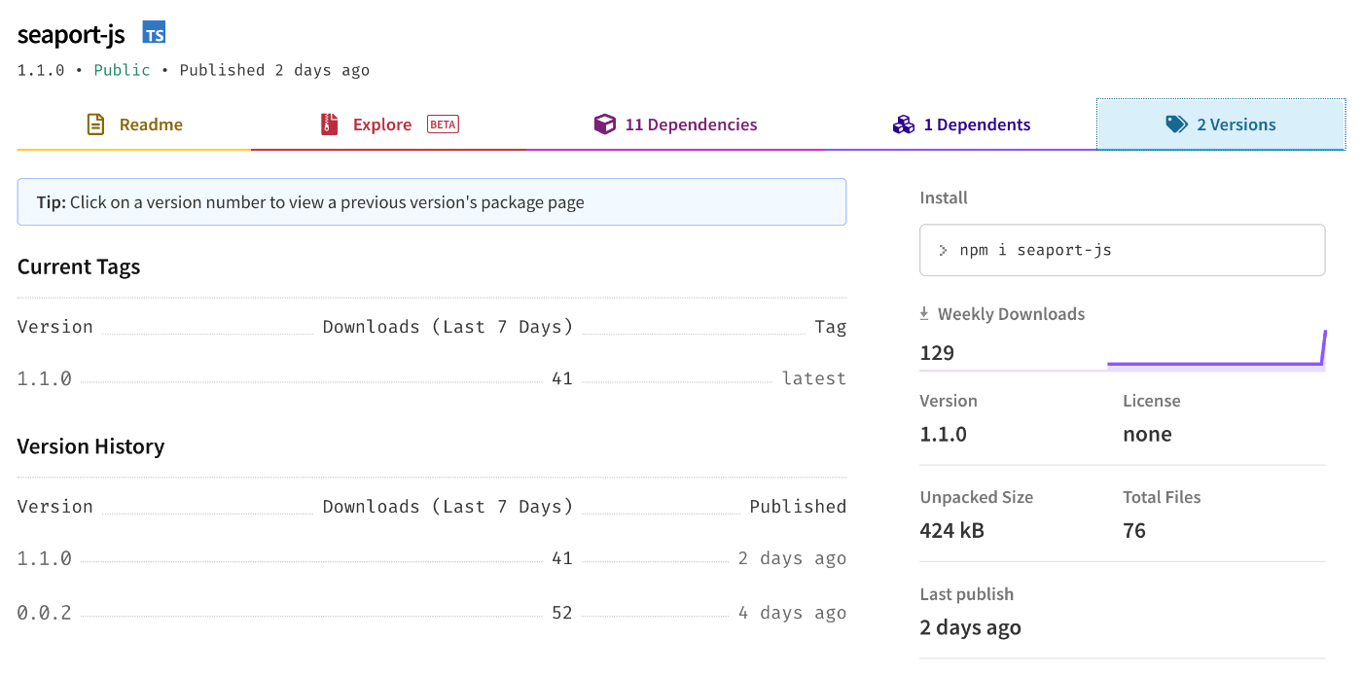Click the Versions tags icon
This screenshot has width=1362, height=676.
(1177, 125)
